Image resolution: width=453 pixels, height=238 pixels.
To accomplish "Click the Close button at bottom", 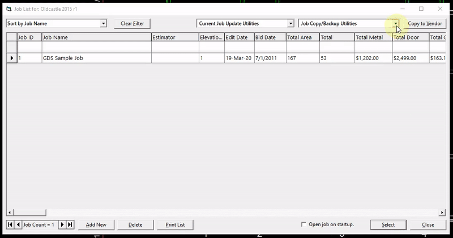I will (x=428, y=225).
